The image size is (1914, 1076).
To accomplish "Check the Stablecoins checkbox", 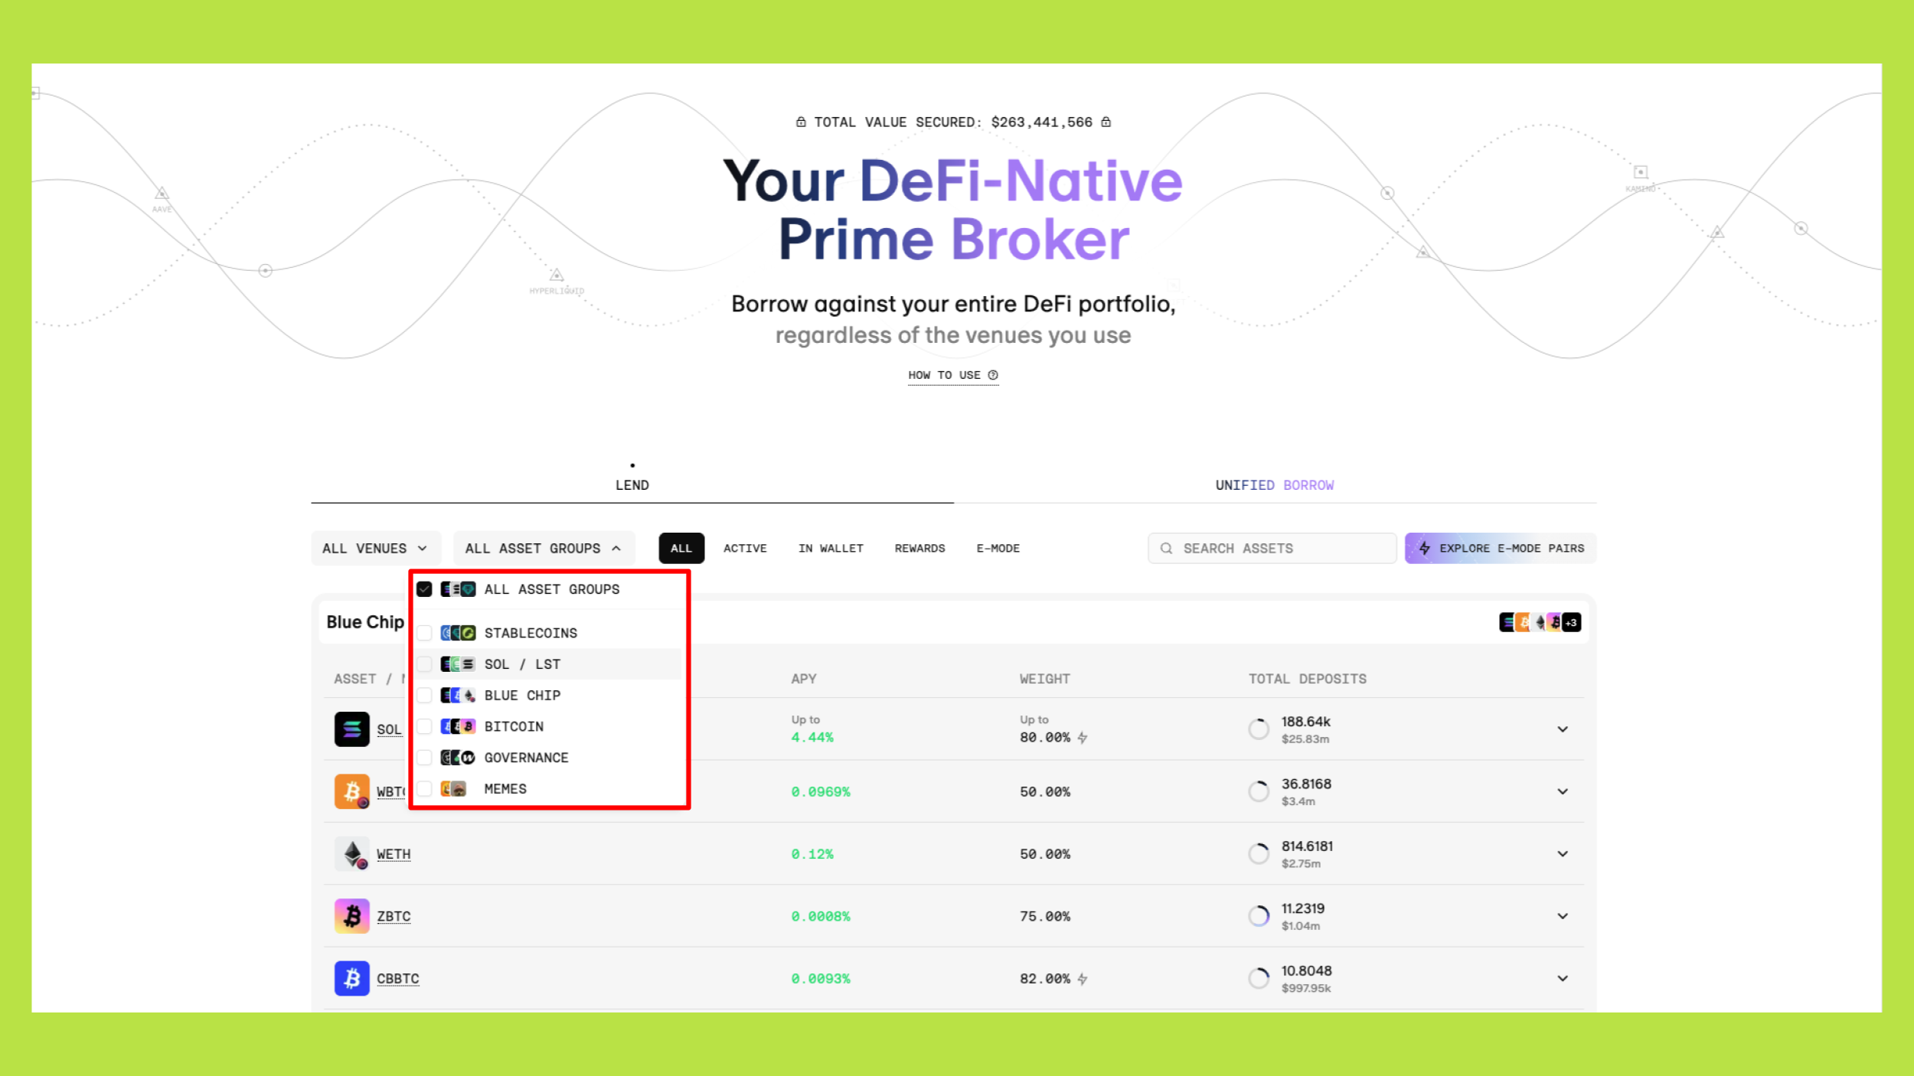I will tap(424, 633).
